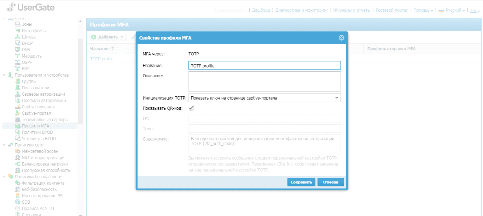
Task: Click the Пропускная способность icon
Action: 18,170
